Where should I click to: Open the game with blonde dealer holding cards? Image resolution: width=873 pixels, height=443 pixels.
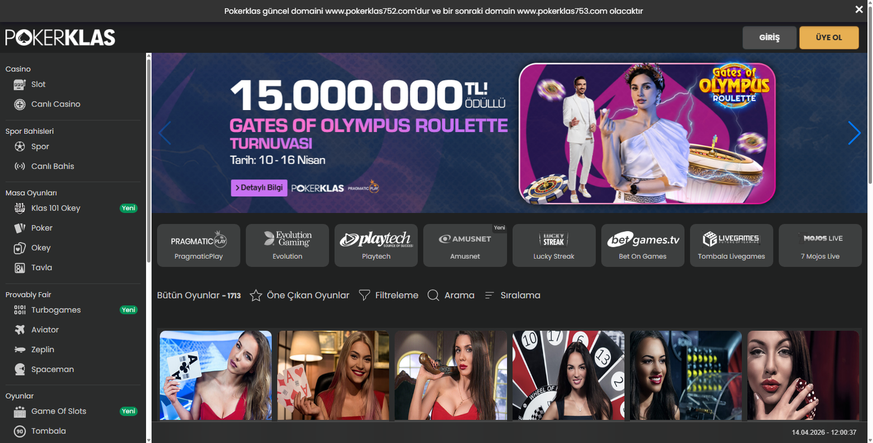333,375
